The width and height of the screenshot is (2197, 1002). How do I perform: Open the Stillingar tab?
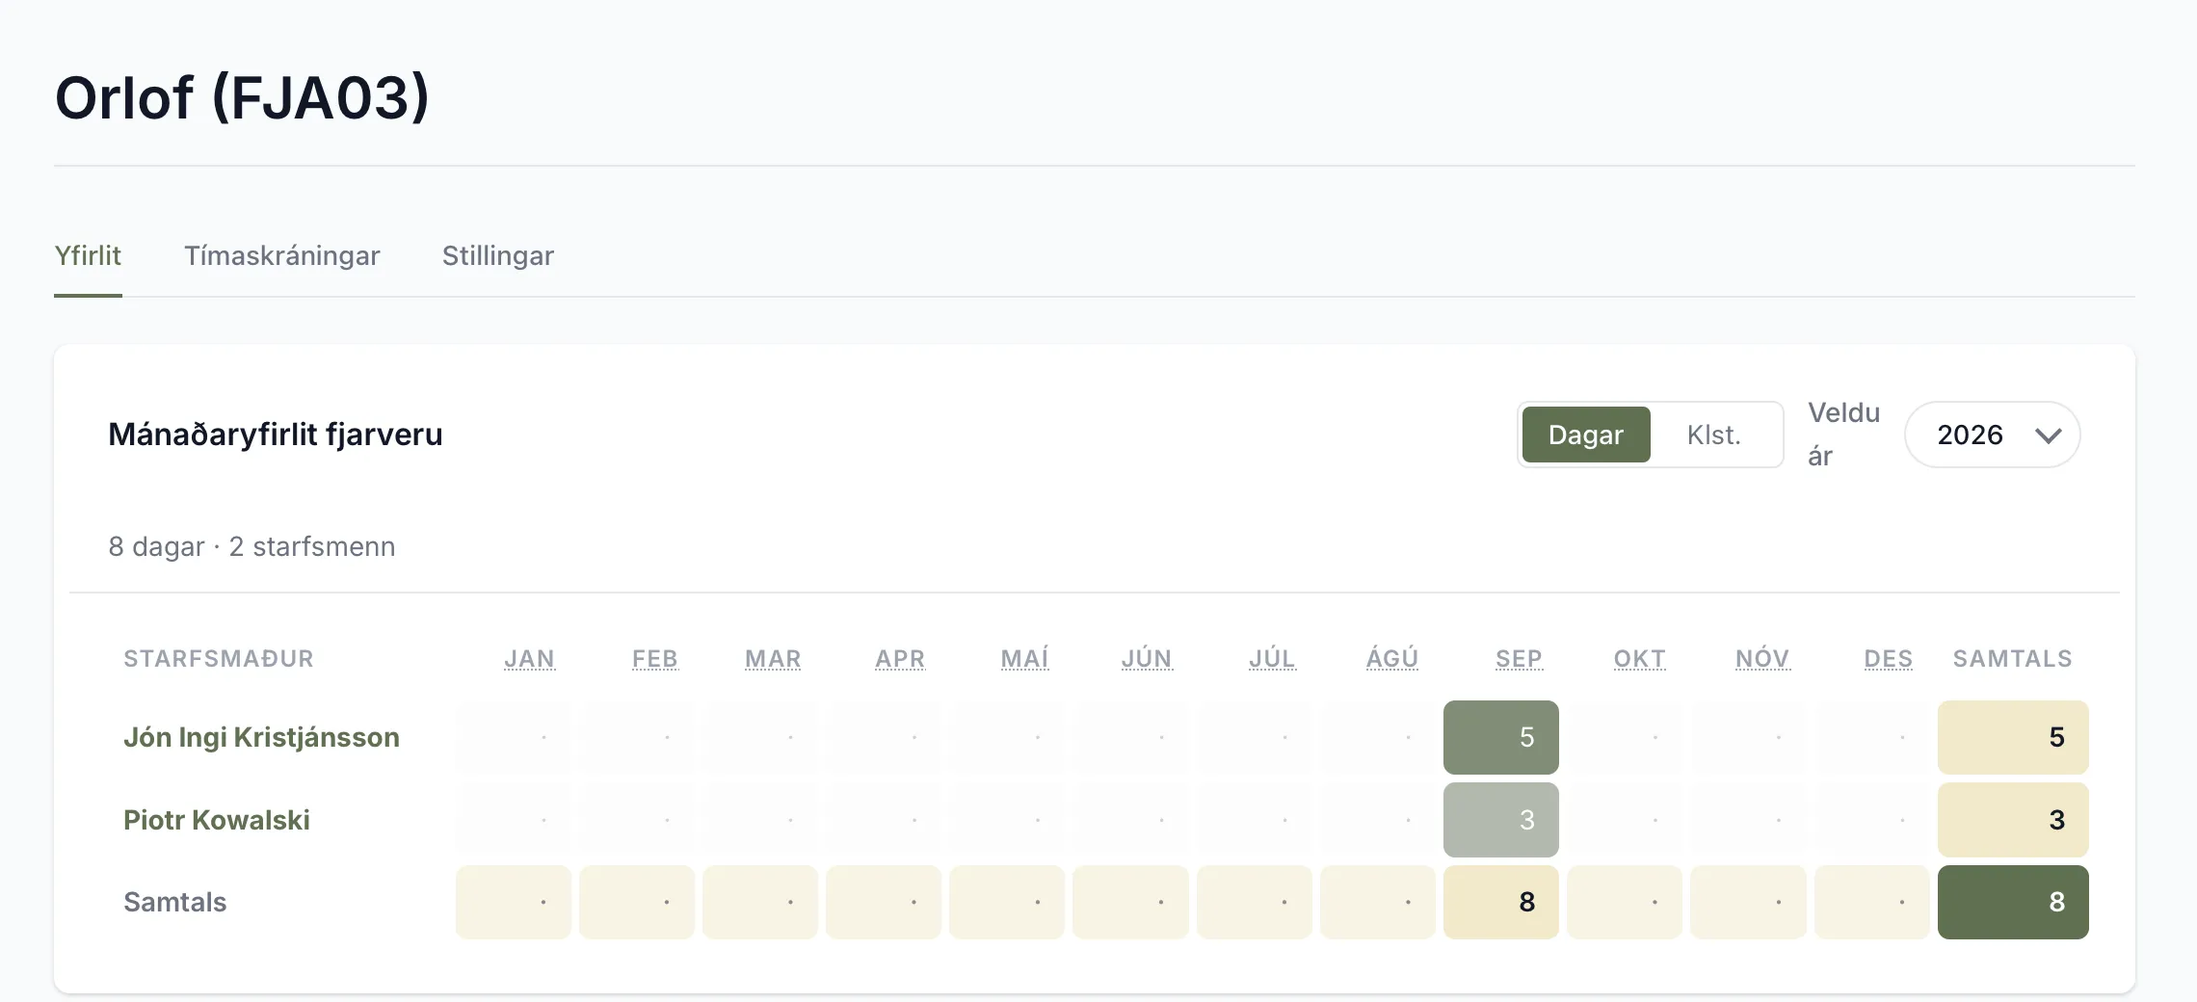point(498,256)
